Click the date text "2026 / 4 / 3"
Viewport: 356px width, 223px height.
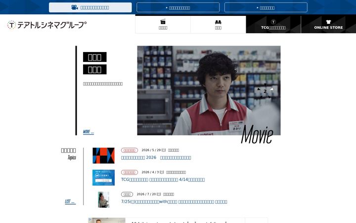click(x=150, y=172)
